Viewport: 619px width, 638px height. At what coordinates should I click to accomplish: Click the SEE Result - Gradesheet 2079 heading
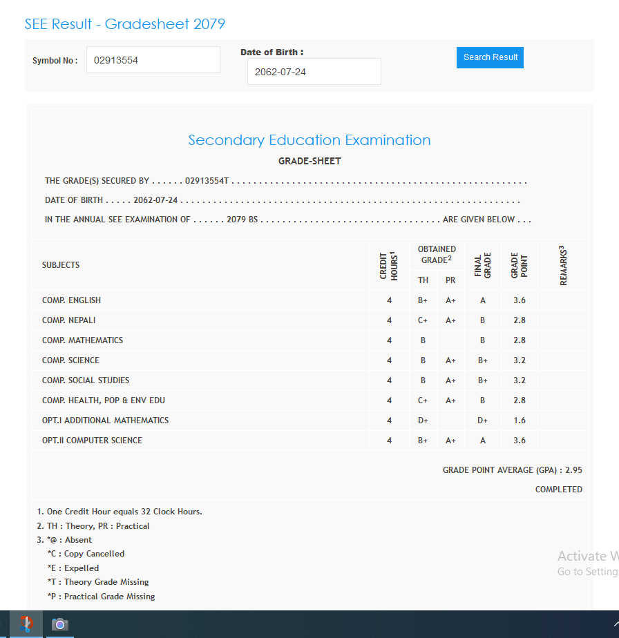tap(125, 24)
